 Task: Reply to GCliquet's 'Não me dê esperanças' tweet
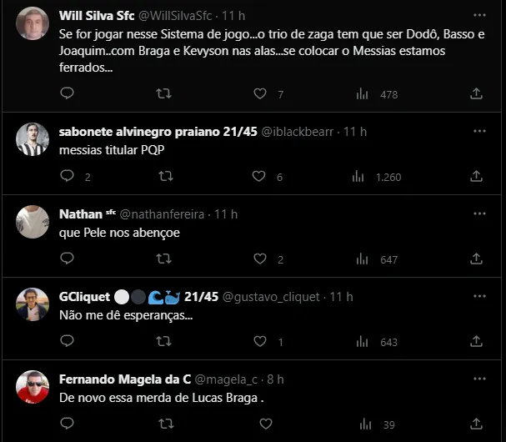coord(68,341)
